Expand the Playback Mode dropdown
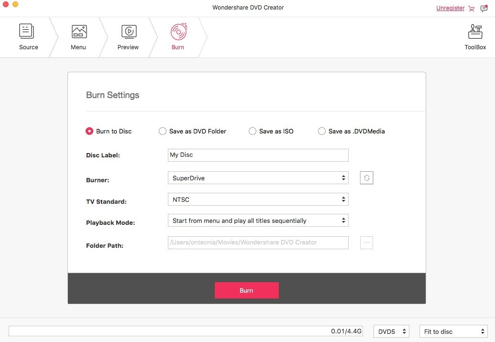Viewport: 495px width, 342px height. tap(258, 221)
